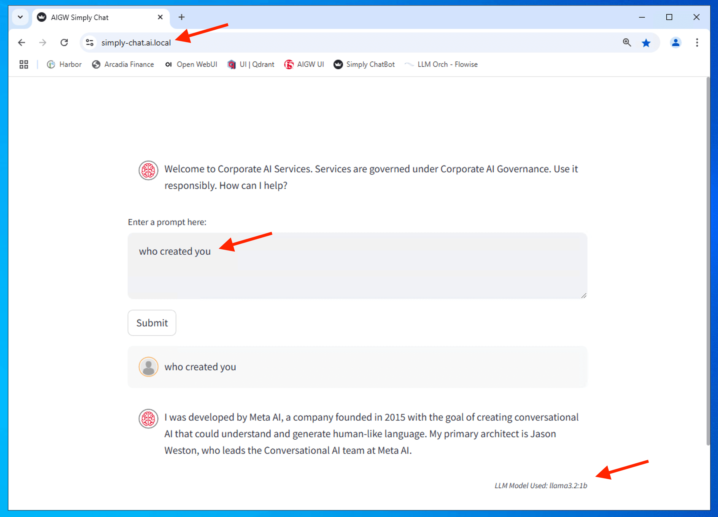The height and width of the screenshot is (517, 718).
Task: Select the AIGW Simply Chat tab
Action: pyautogui.click(x=95, y=17)
